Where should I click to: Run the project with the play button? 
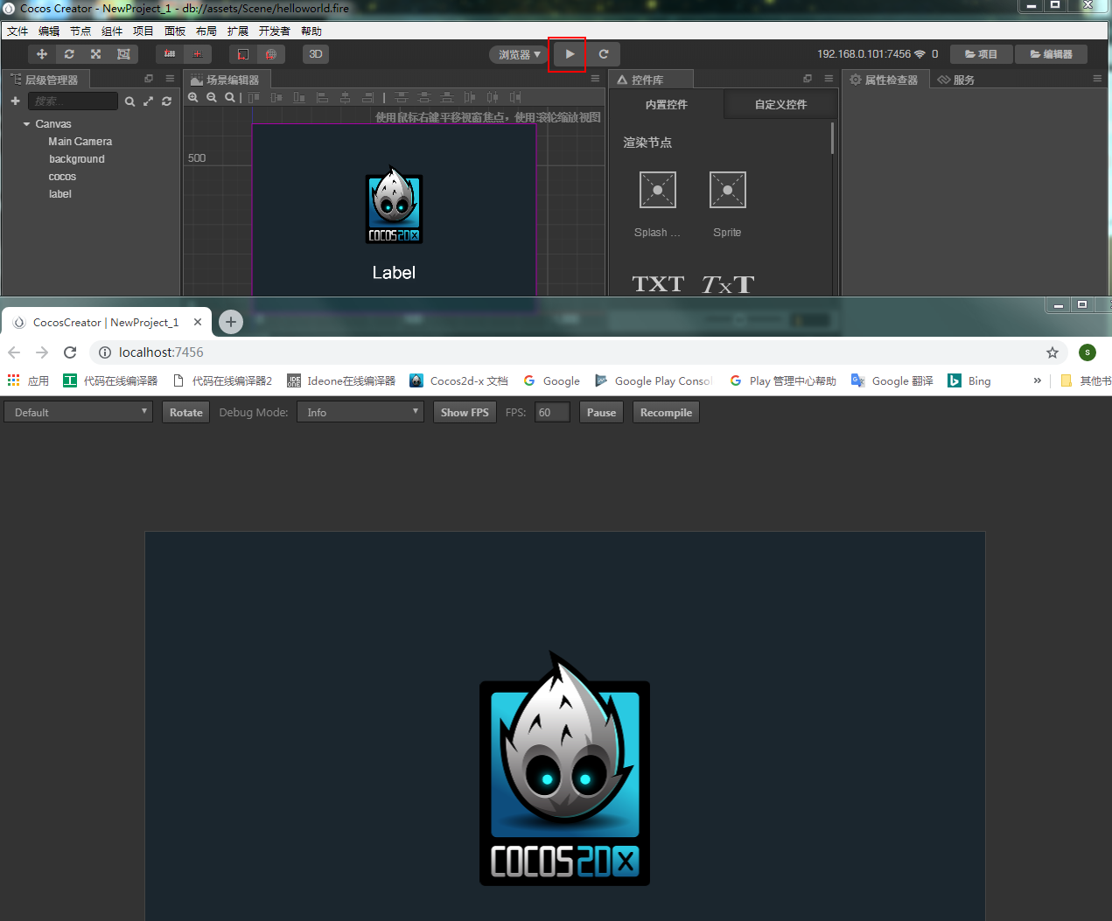click(566, 53)
